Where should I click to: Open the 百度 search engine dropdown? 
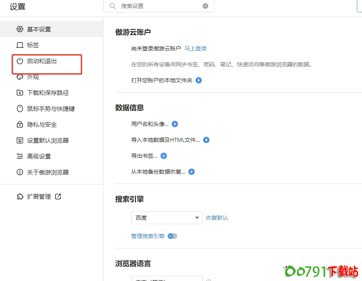coord(166,218)
